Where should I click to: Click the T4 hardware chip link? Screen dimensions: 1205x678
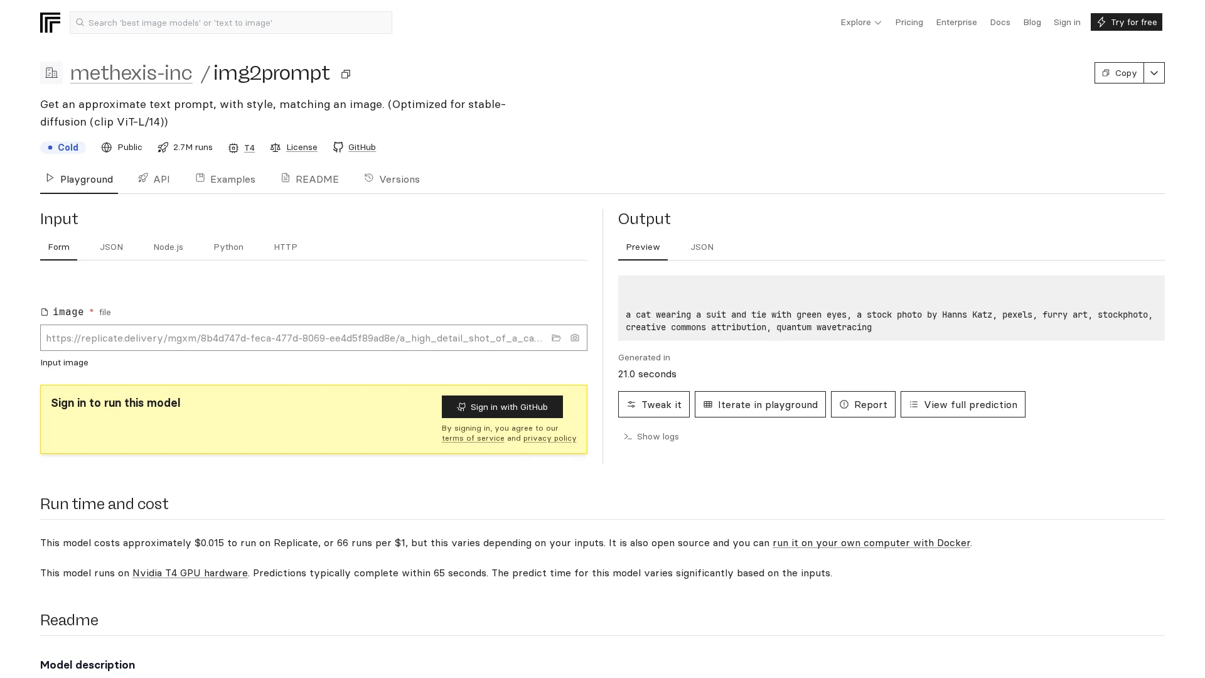click(249, 148)
